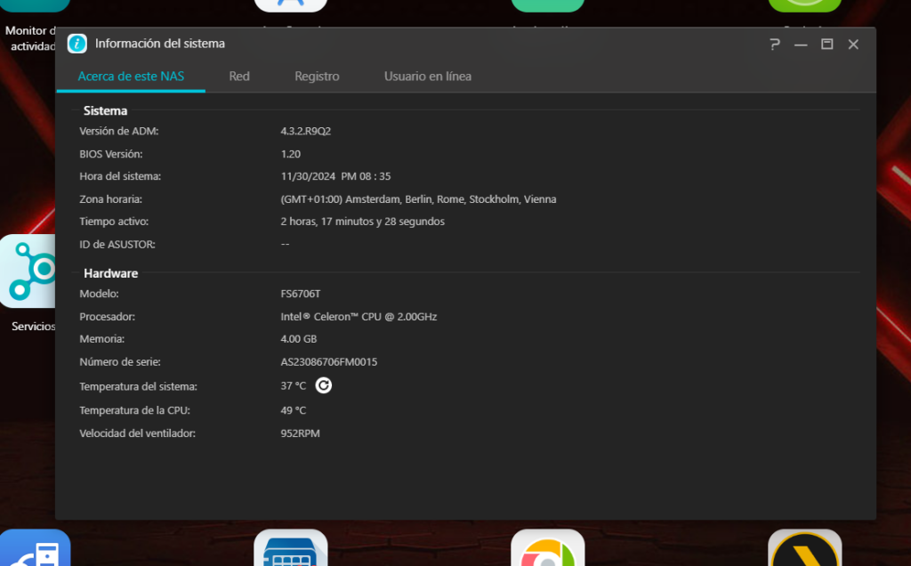Click the memory value 4.00 GB
Screen dimensions: 911x566
[x=299, y=339]
